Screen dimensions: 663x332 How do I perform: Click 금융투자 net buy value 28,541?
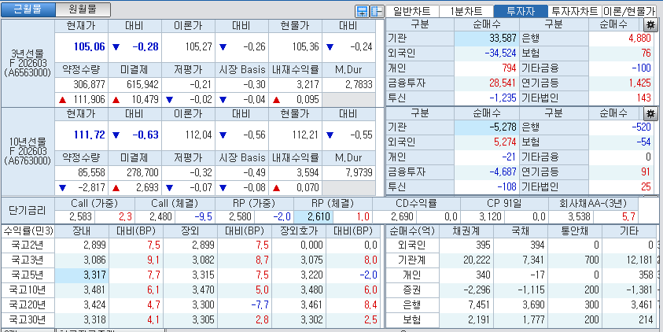click(486, 83)
